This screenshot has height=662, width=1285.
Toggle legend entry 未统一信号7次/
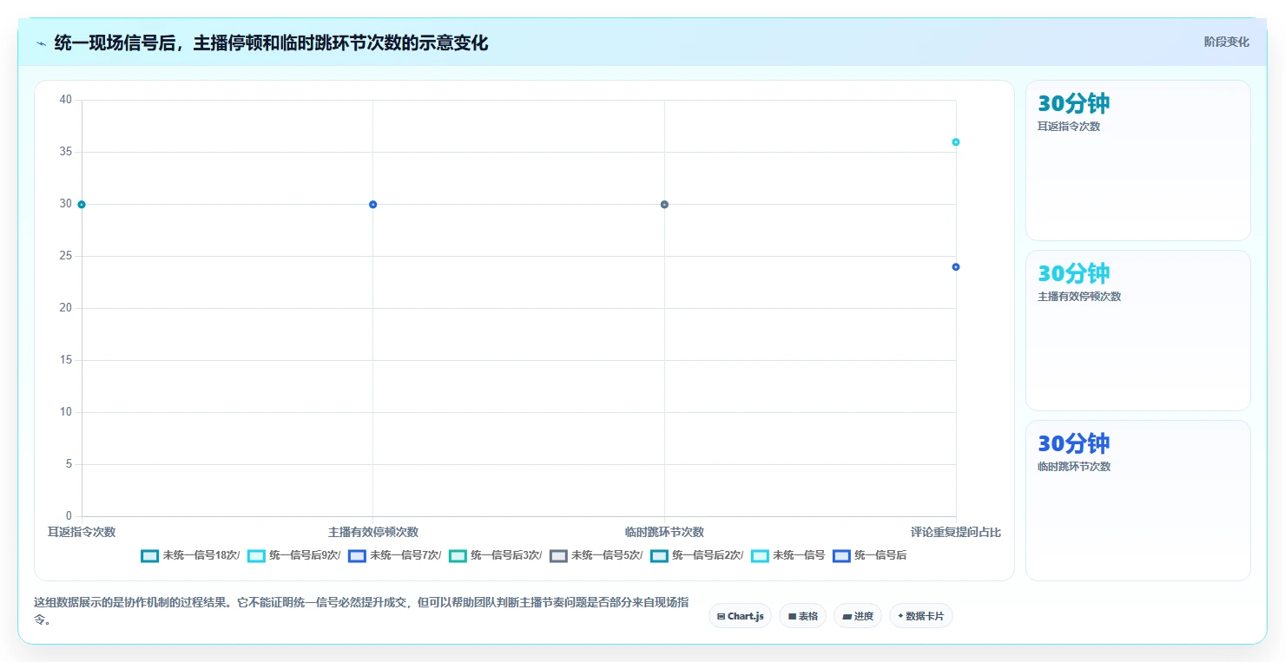(395, 555)
